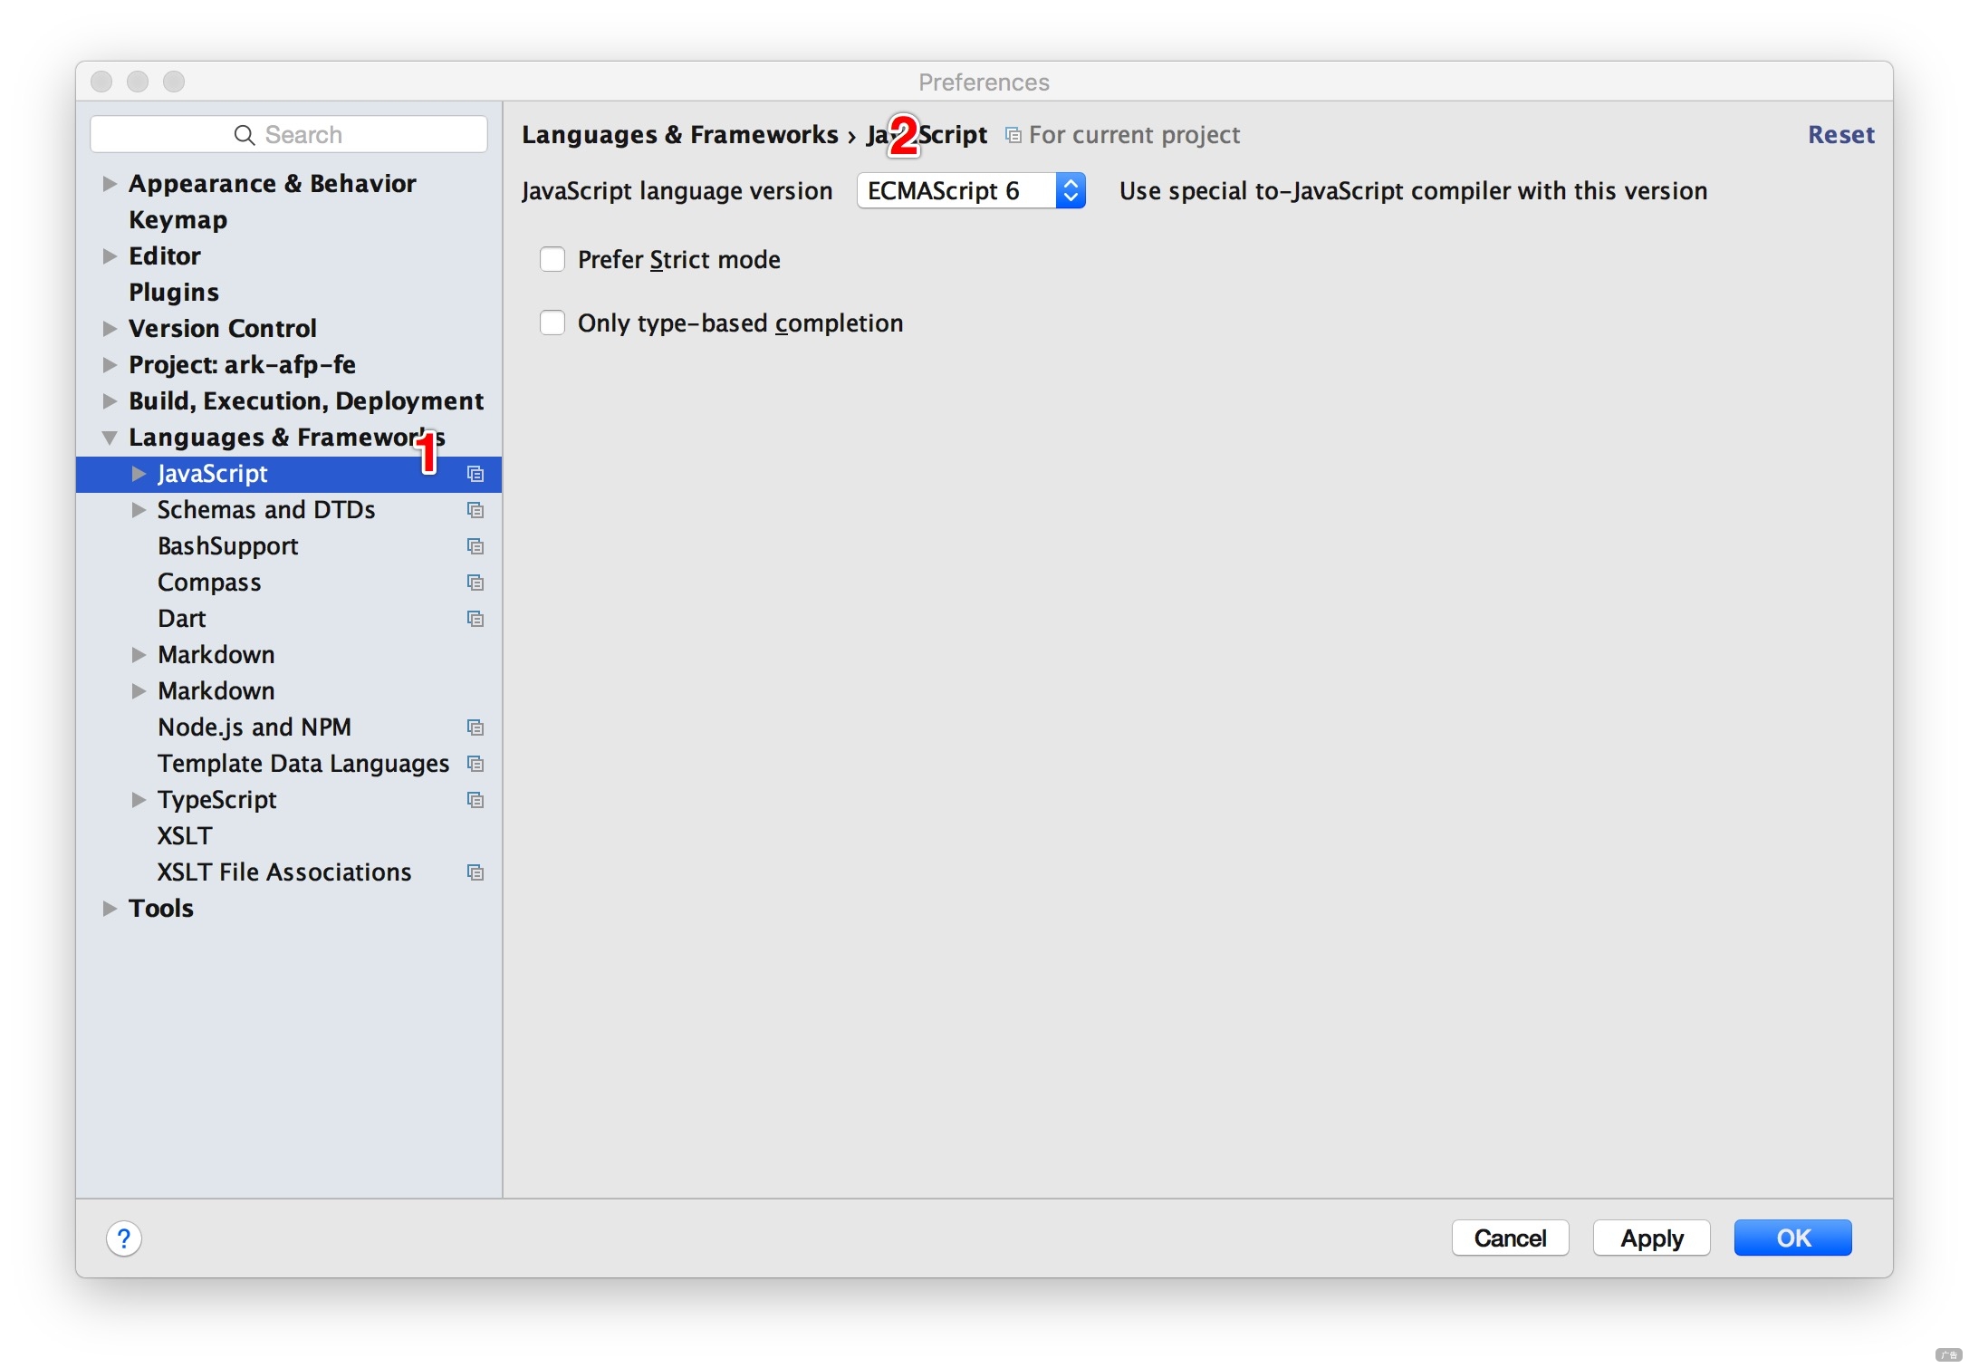Expand Build, Execution, Deployment section

110,401
